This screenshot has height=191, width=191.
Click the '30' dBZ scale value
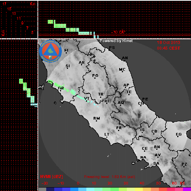[x=126, y=183]
